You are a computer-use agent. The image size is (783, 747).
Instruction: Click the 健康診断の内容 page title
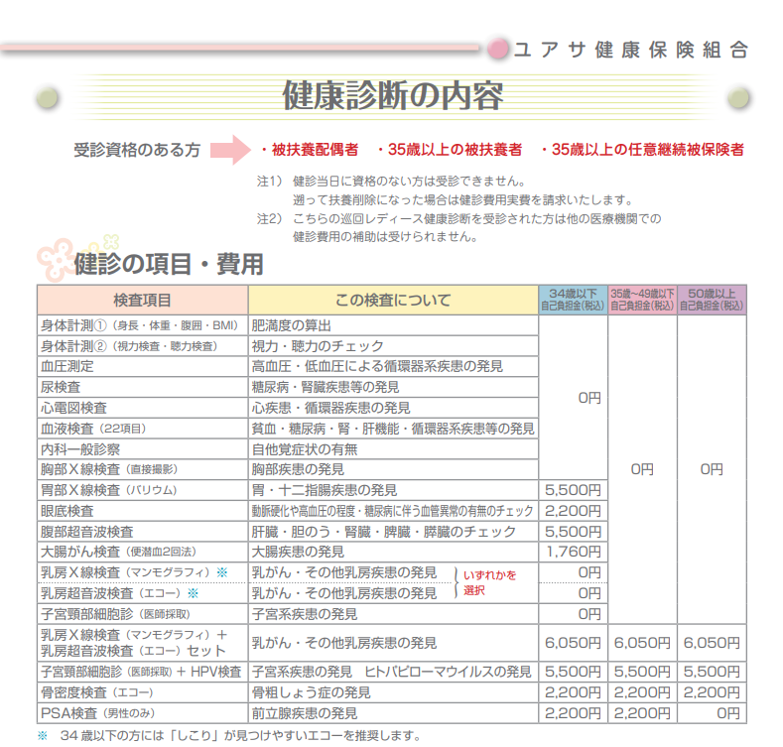pyautogui.click(x=392, y=96)
